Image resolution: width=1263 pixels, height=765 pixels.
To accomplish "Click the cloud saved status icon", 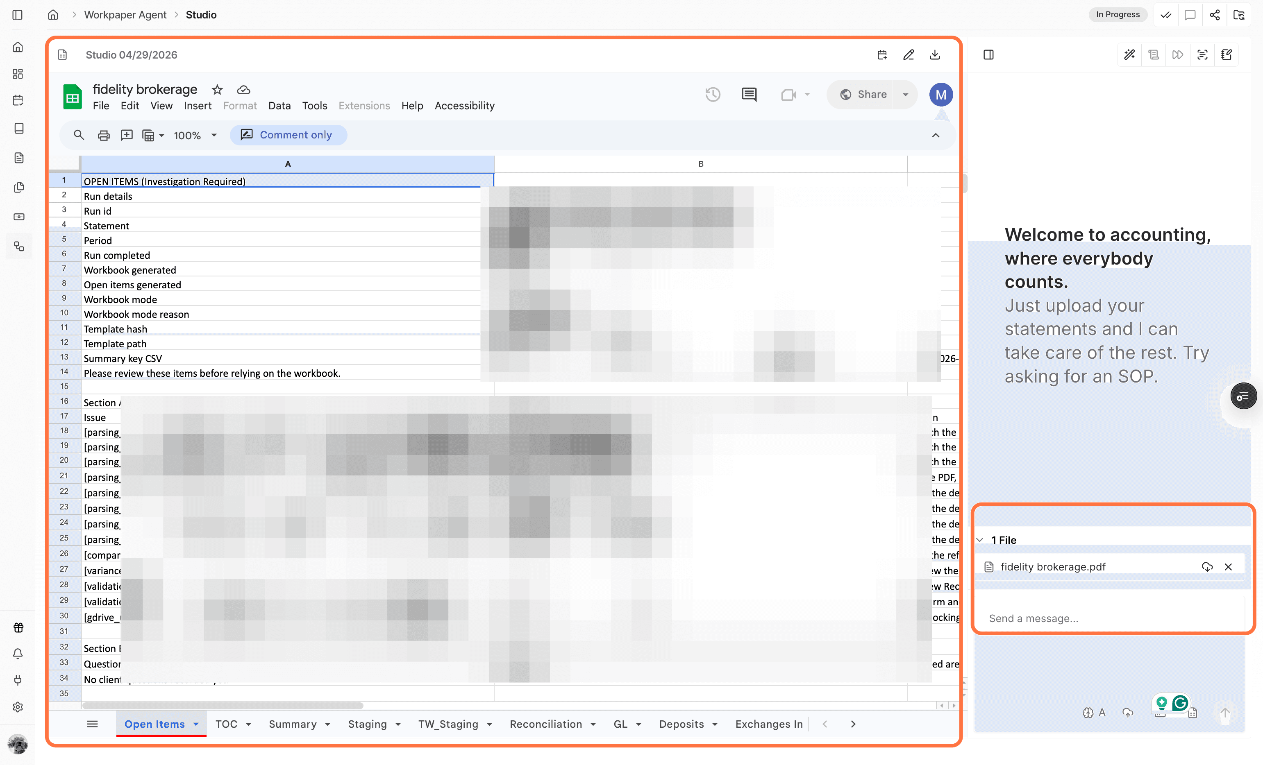I will pyautogui.click(x=243, y=90).
